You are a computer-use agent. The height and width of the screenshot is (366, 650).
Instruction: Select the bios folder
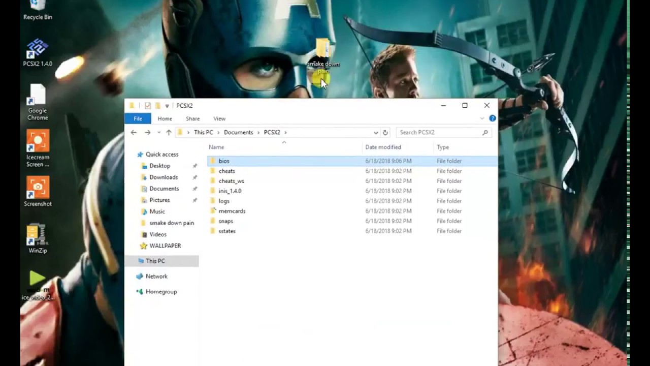223,161
